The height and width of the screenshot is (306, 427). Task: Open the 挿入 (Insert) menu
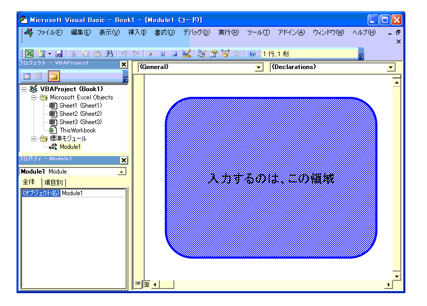pyautogui.click(x=137, y=32)
